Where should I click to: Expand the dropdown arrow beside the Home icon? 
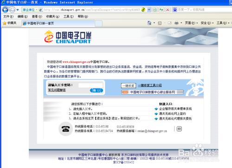[x=154, y=23]
